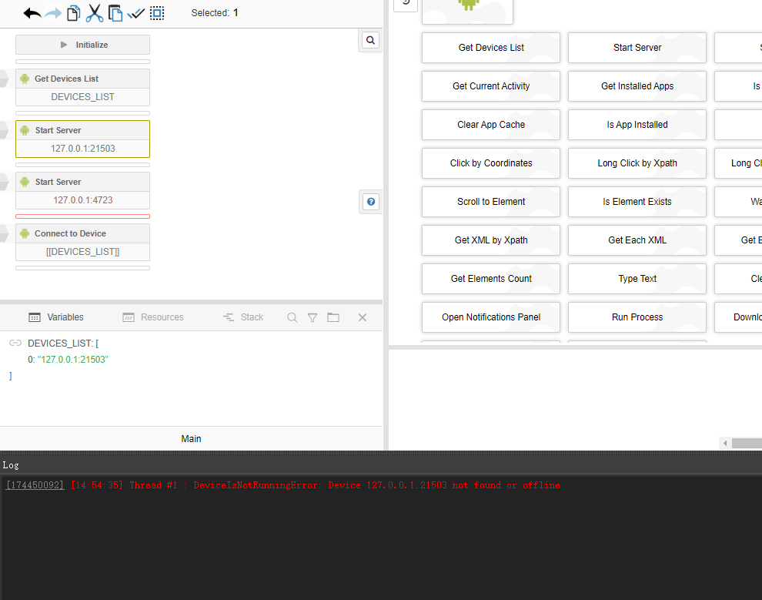Screen dimensions: 762x600
Task: Open the scenario search magnifier button
Action: tap(370, 41)
